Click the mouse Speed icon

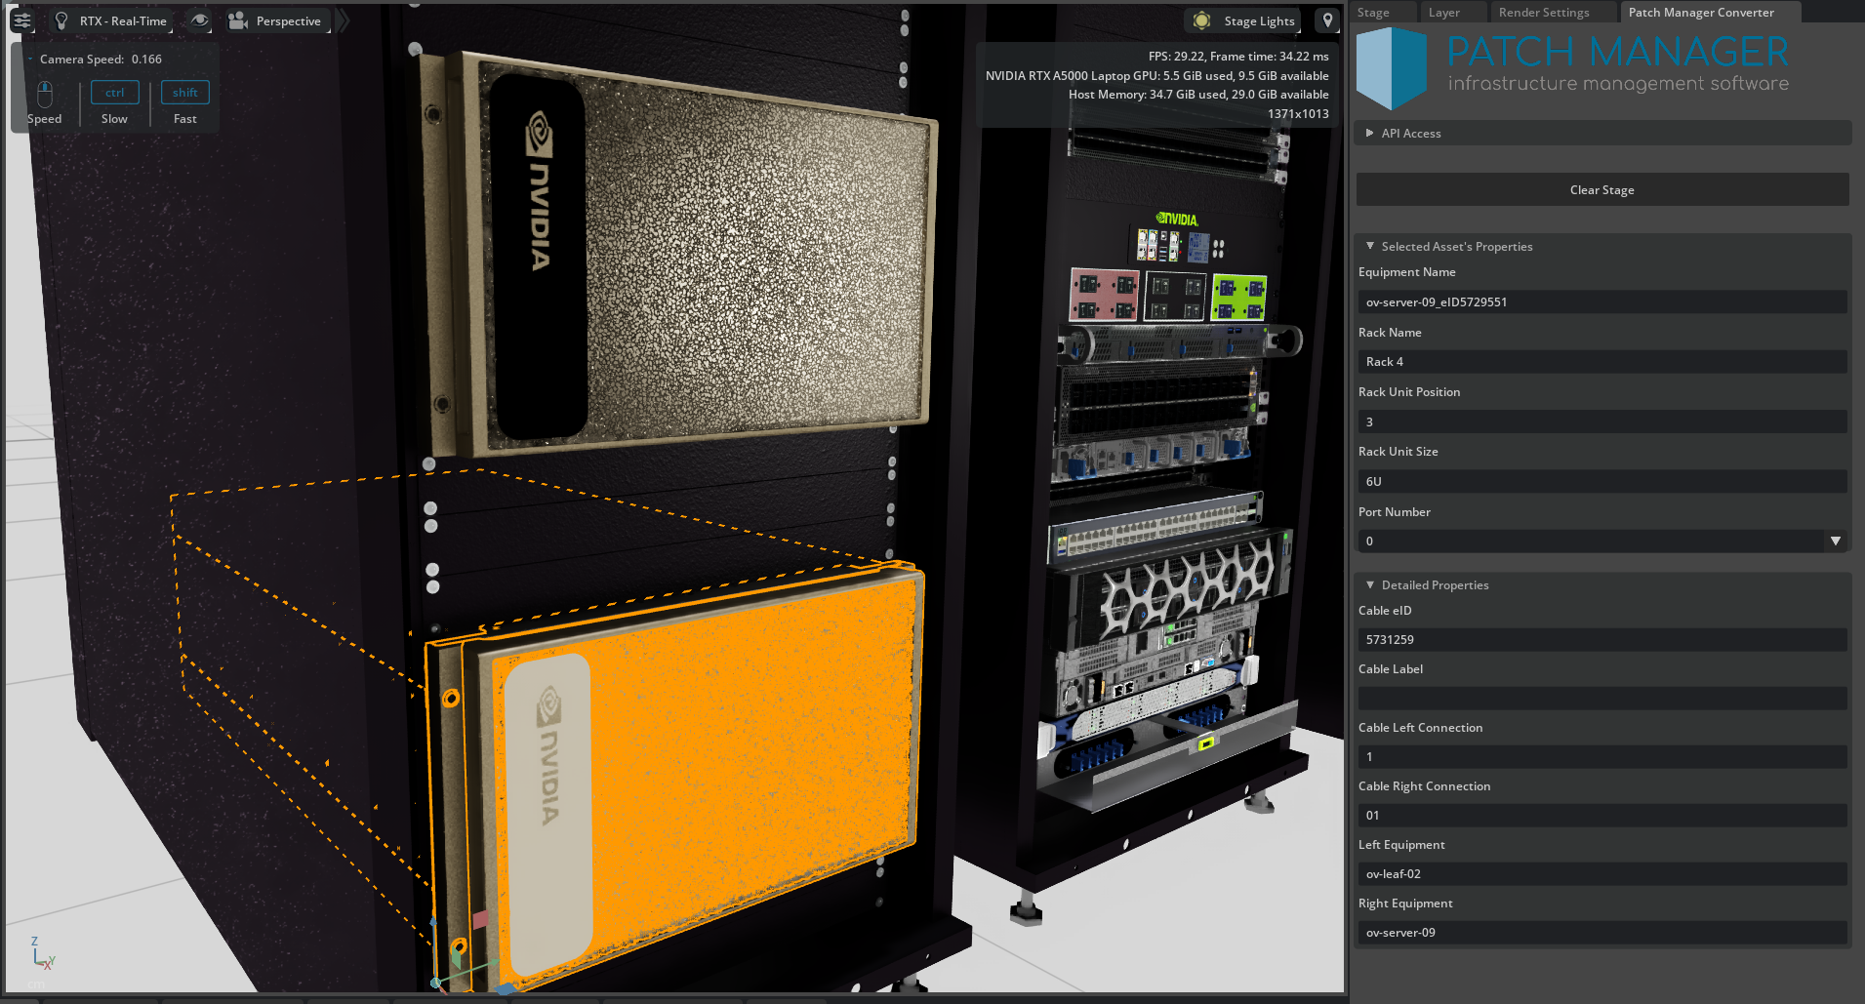[44, 94]
